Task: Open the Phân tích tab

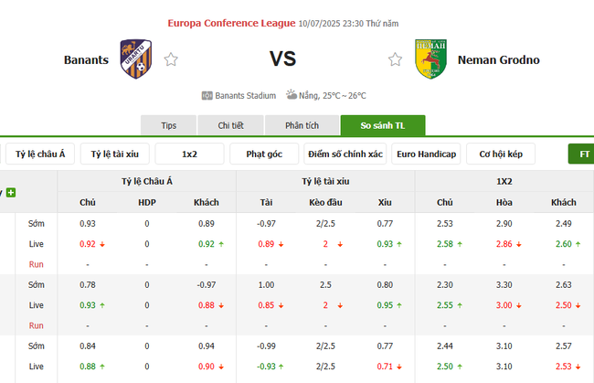Action: coord(301,125)
